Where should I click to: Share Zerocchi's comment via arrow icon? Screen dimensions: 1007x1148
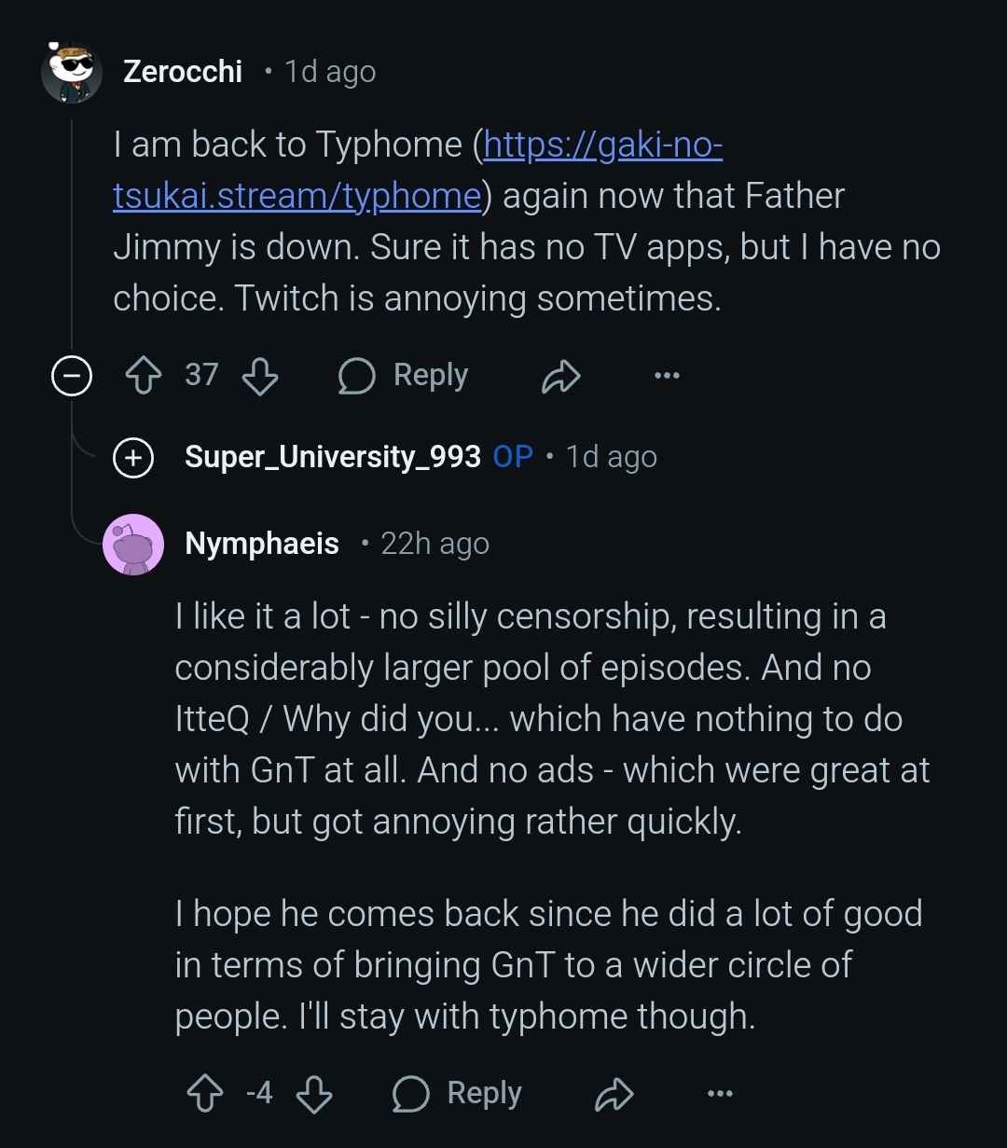click(560, 376)
